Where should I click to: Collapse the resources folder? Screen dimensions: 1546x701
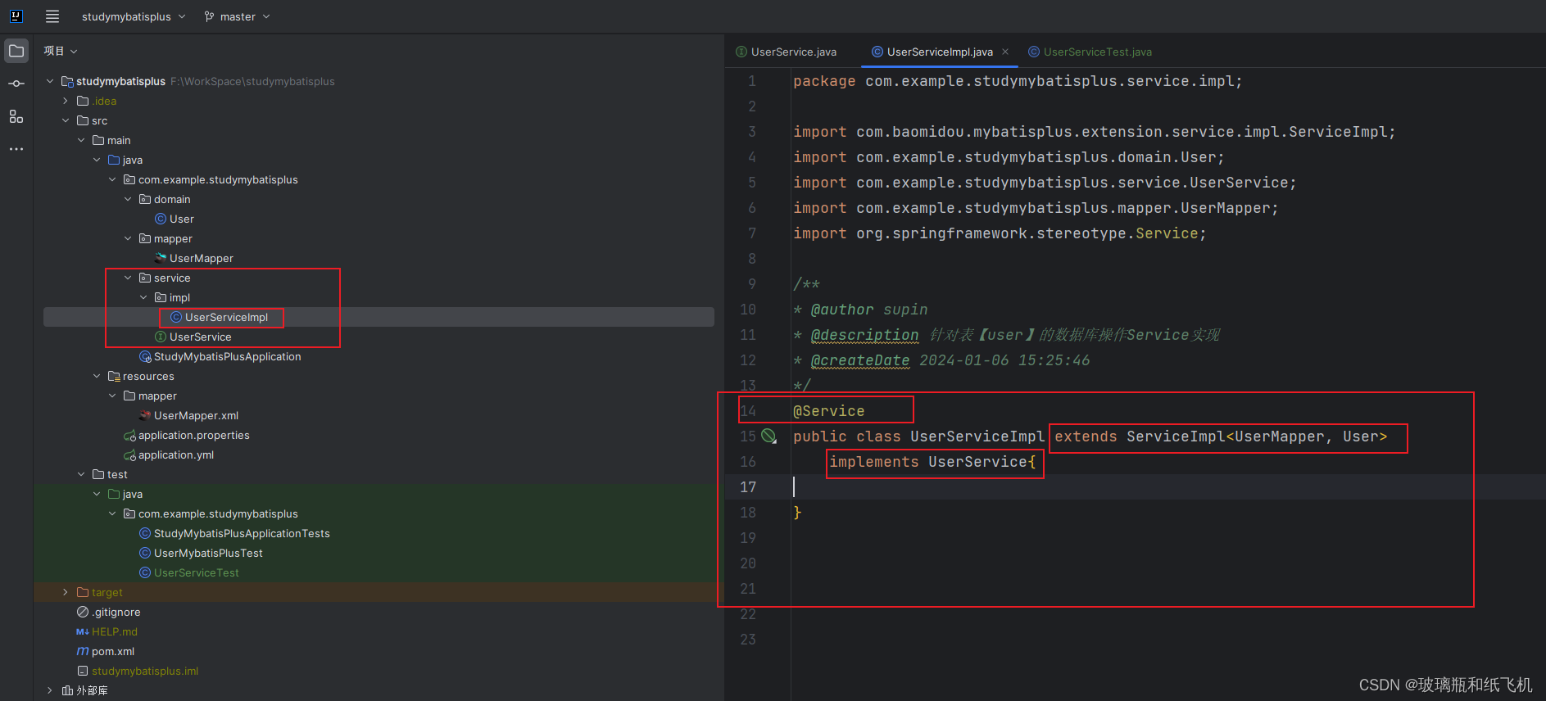click(97, 376)
